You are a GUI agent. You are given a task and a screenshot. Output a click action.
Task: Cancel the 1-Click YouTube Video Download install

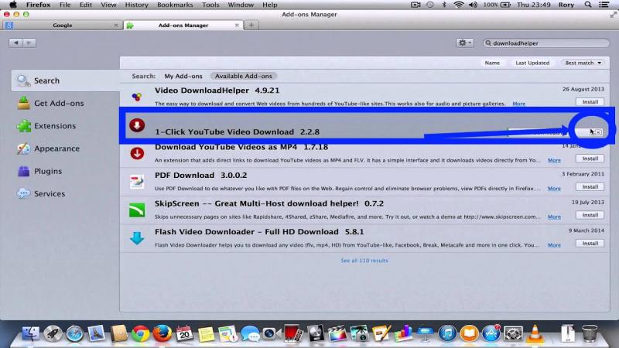click(x=598, y=132)
